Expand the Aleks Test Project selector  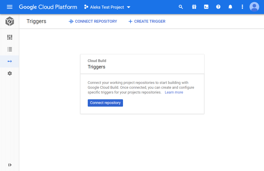coord(107,7)
